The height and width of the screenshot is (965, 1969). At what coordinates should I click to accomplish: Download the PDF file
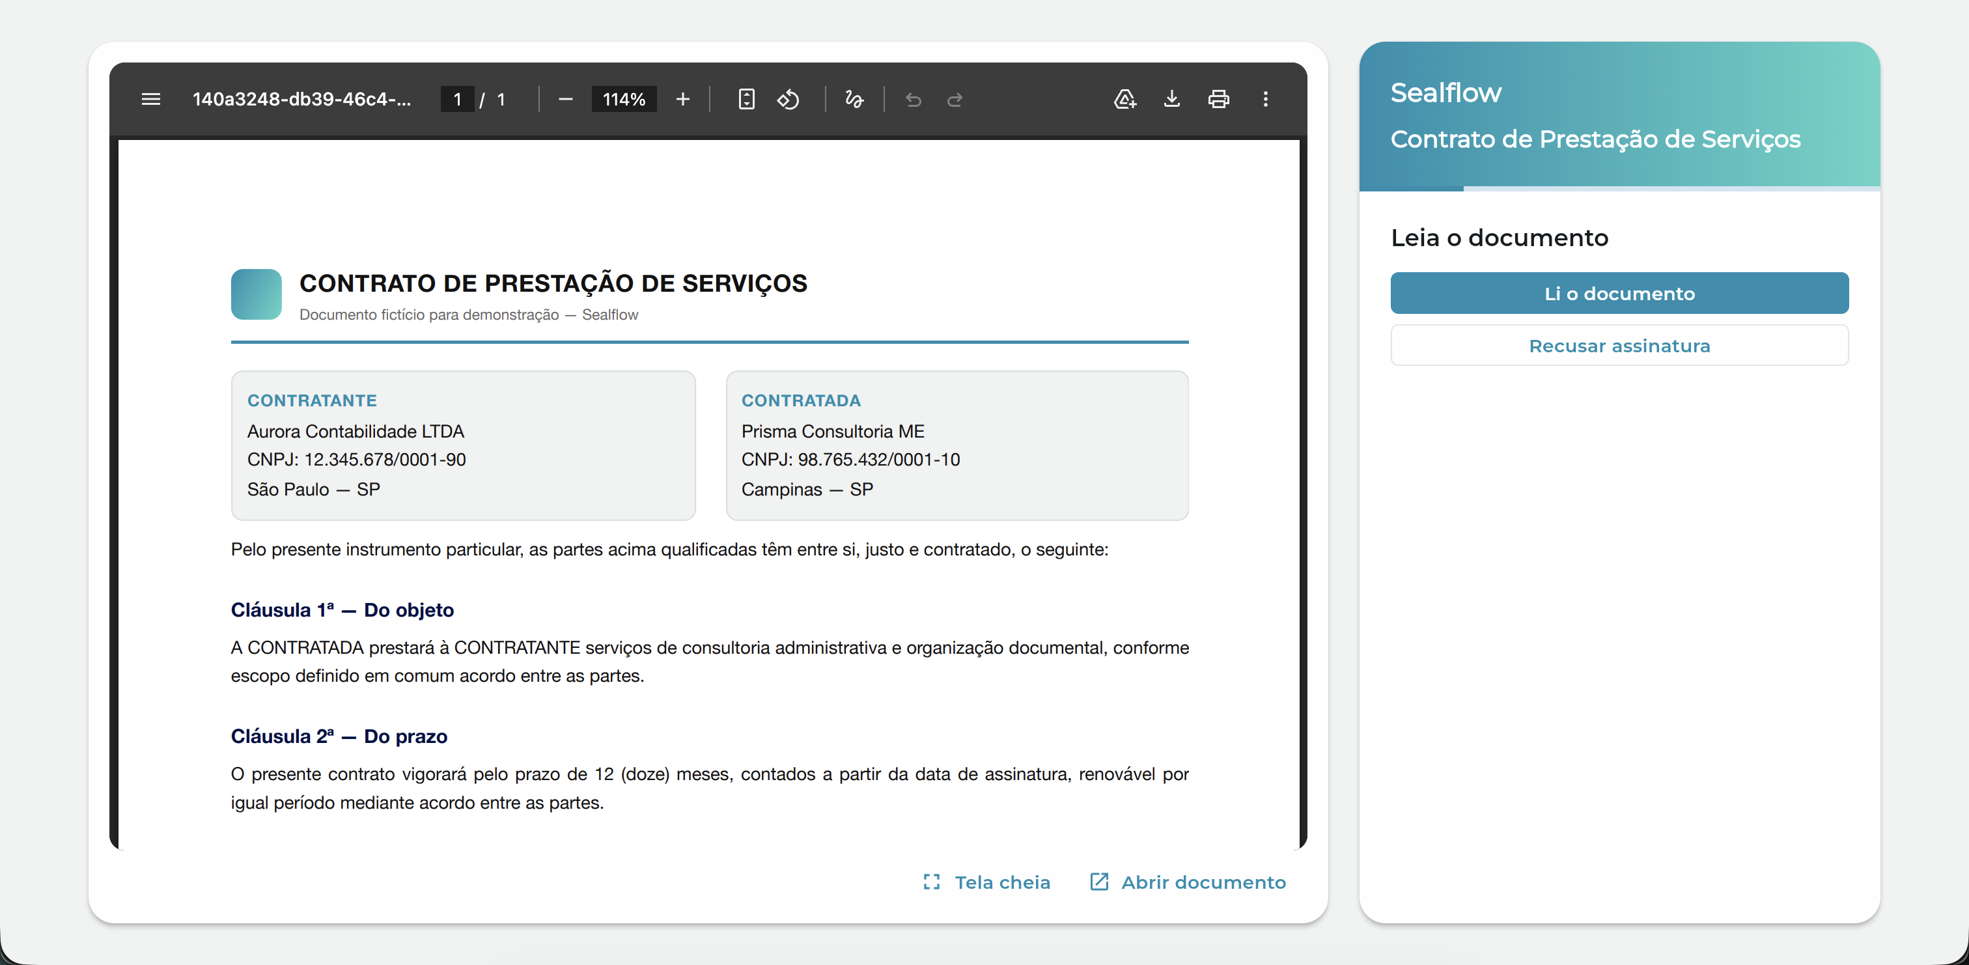coord(1171,100)
